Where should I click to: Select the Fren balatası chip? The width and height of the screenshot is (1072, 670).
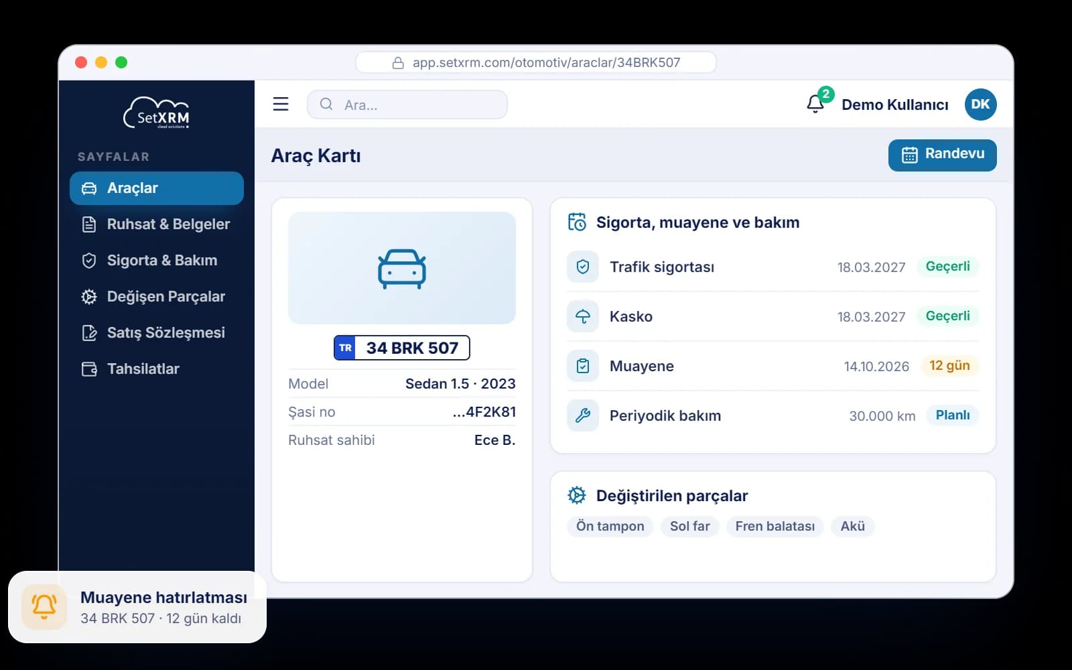click(775, 526)
